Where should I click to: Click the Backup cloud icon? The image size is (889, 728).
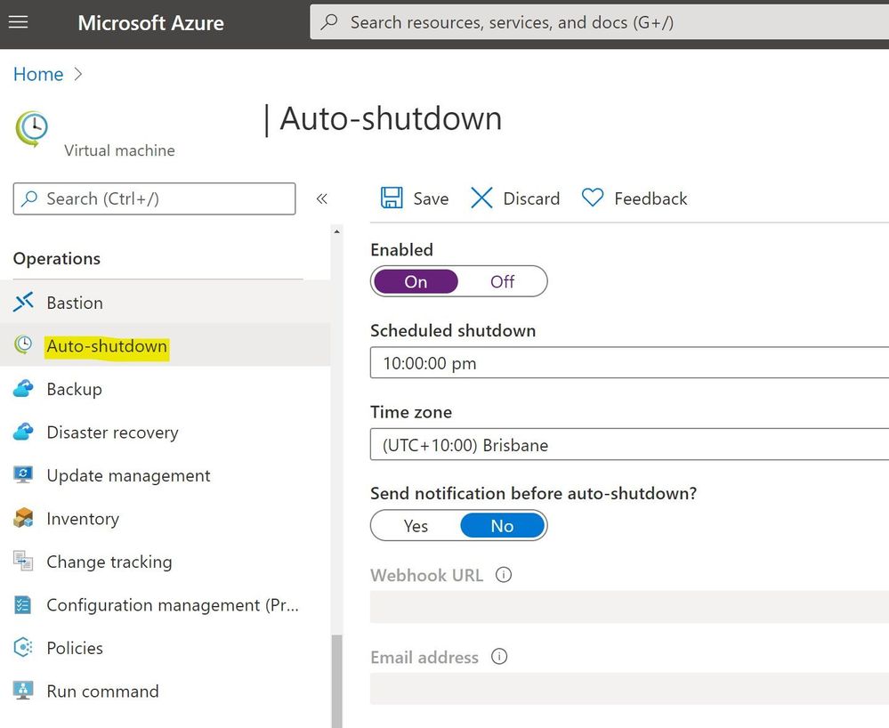pos(23,388)
